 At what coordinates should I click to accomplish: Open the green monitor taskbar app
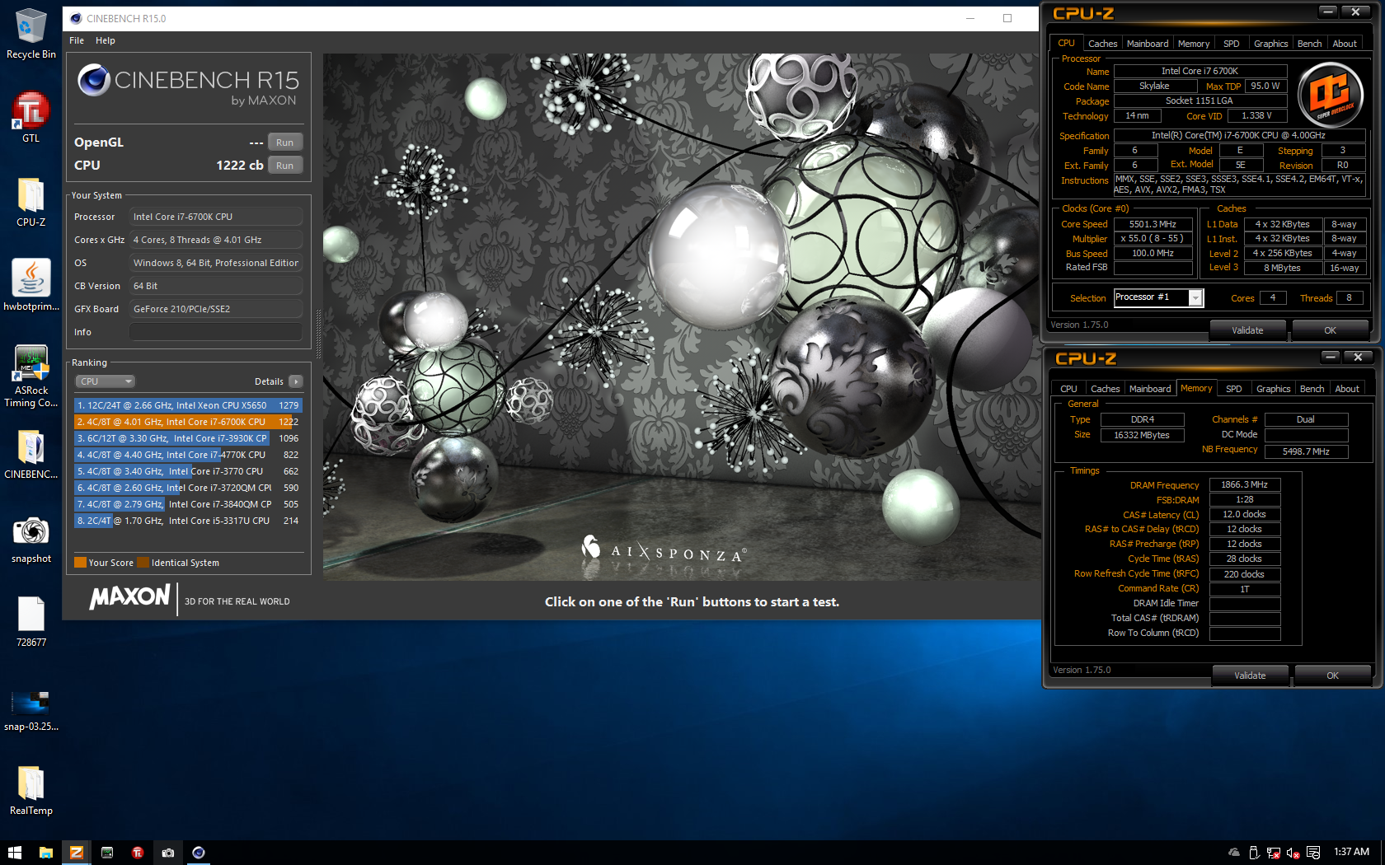pyautogui.click(x=107, y=853)
